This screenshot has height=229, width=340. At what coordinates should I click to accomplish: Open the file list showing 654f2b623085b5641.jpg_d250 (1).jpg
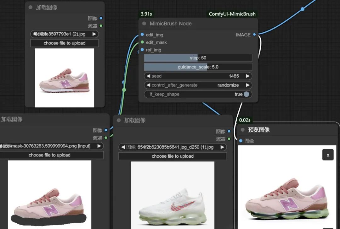pos(173,147)
